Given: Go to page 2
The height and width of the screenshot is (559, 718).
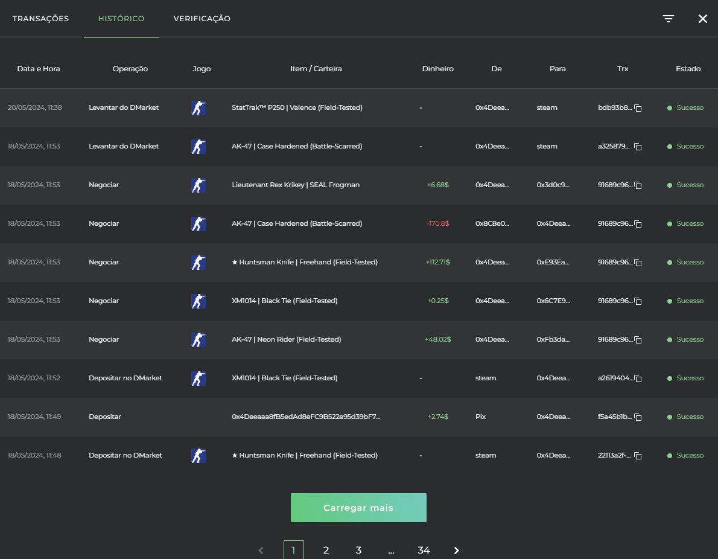Looking at the screenshot, I should [326, 551].
